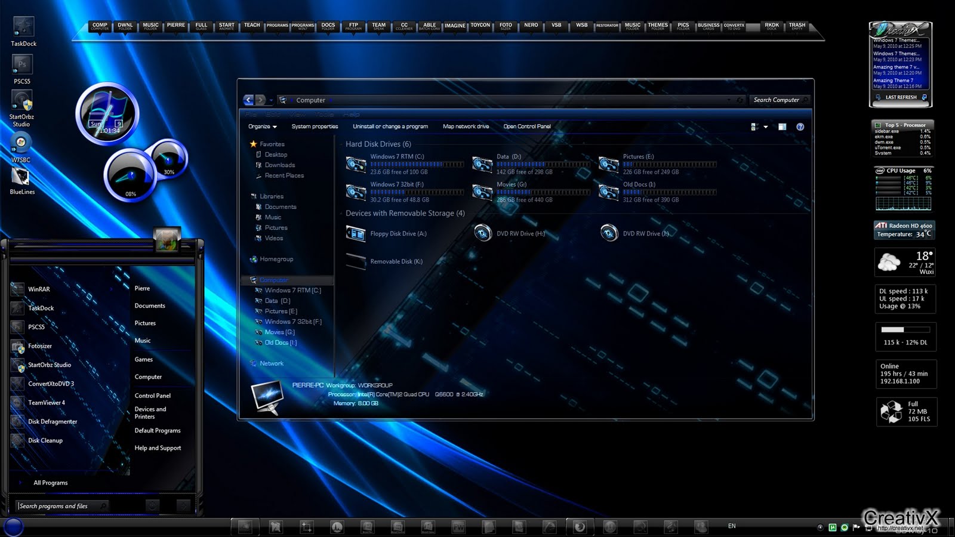This screenshot has height=537, width=955.
Task: Click the NERO dock item
Action: tap(531, 26)
